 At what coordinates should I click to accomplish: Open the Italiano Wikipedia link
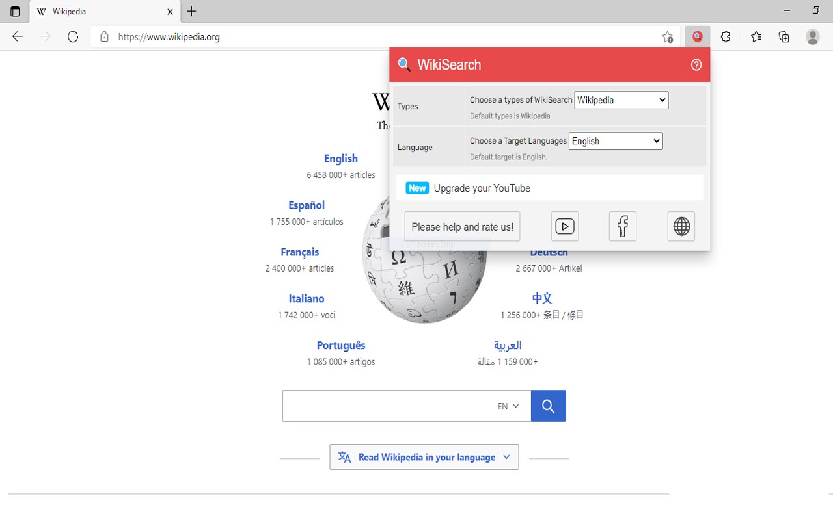click(307, 299)
